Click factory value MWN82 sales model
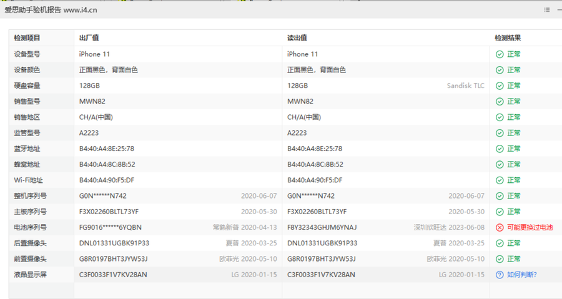The width and height of the screenshot is (562, 299). (x=92, y=102)
